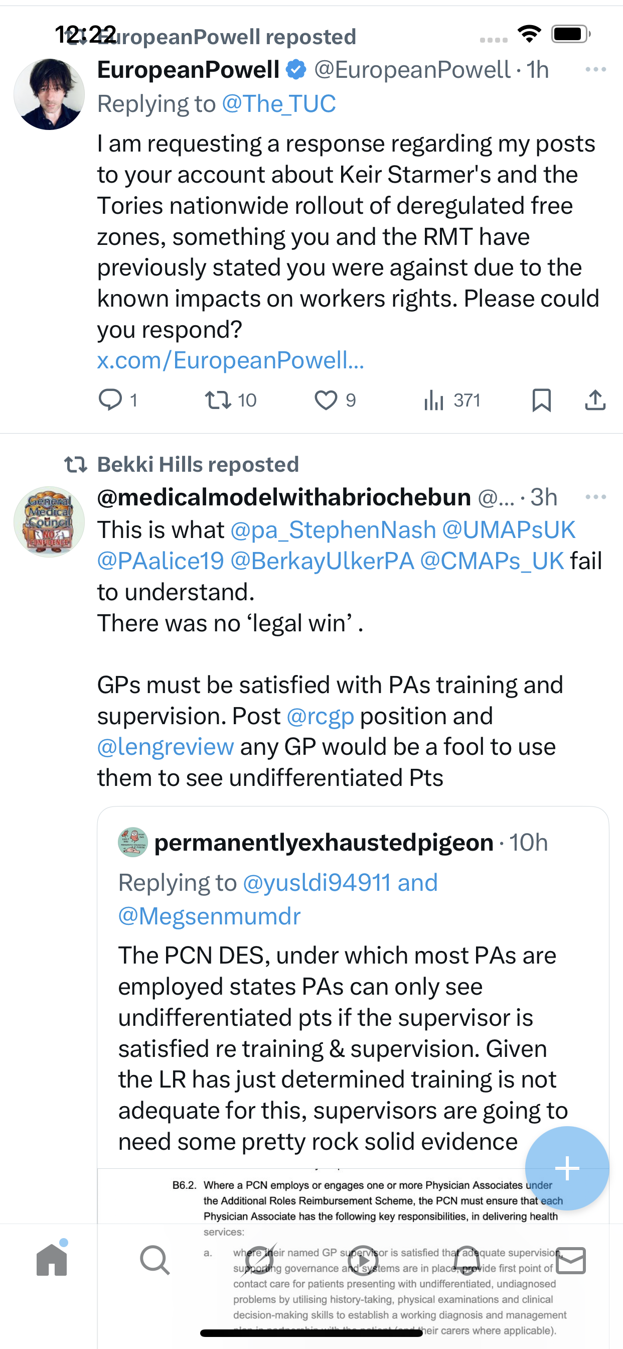Image resolution: width=623 pixels, height=1349 pixels.
Task: Tap the compose new post button
Action: click(x=566, y=1168)
